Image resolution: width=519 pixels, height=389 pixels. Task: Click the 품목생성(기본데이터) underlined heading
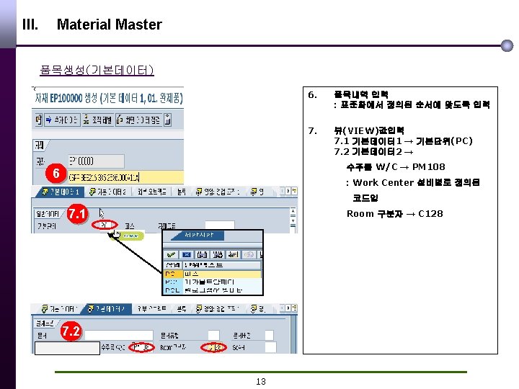[97, 70]
